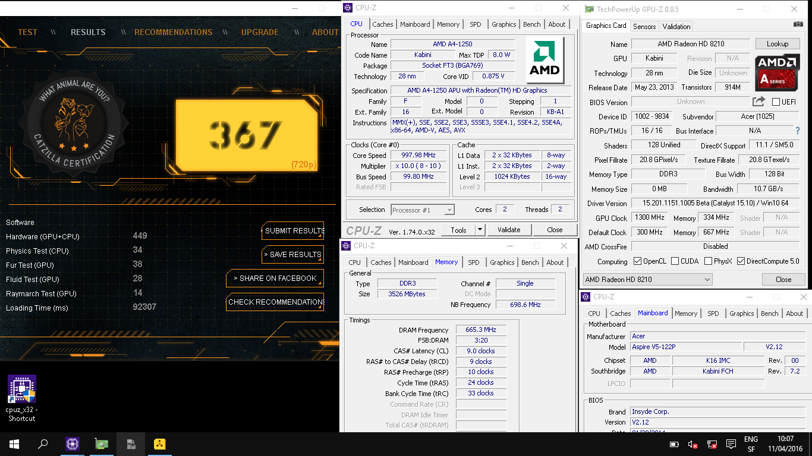This screenshot has height=456, width=812.
Task: Switch to the Sensors tab in GPU-Z
Action: pyautogui.click(x=644, y=26)
